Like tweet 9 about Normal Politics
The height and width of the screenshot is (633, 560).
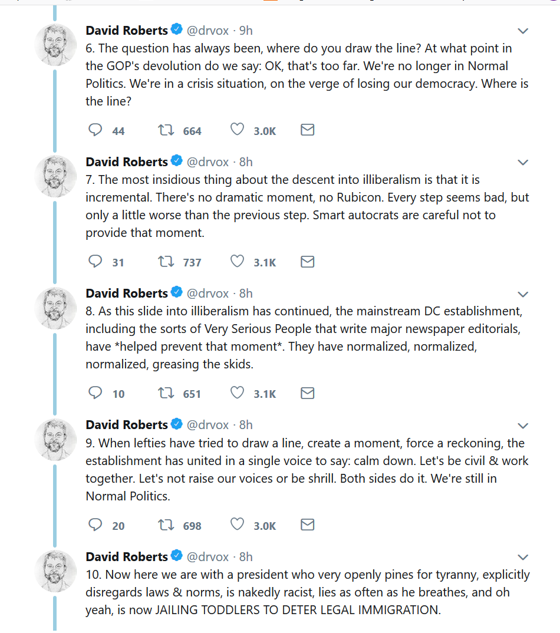coord(237,525)
